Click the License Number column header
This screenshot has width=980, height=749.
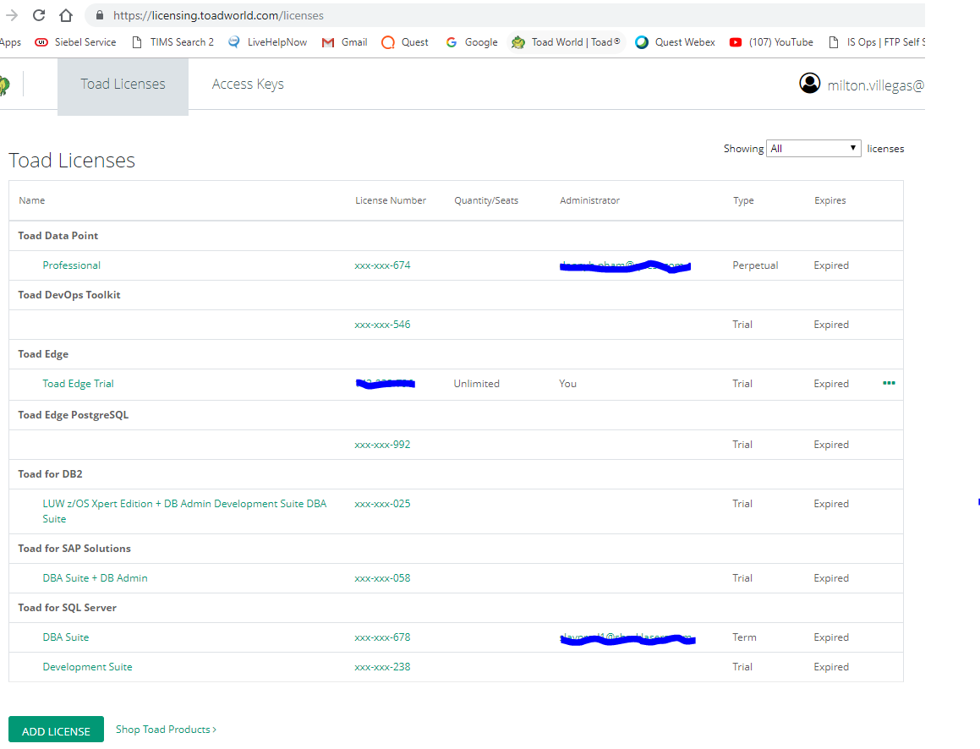coord(391,200)
